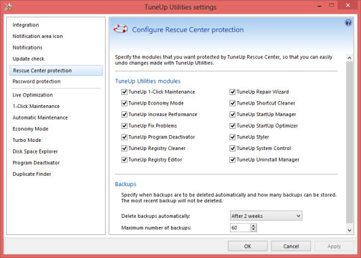Image resolution: width=361 pixels, height=258 pixels.
Task: Click the maximum number of backups field
Action: pos(240,228)
